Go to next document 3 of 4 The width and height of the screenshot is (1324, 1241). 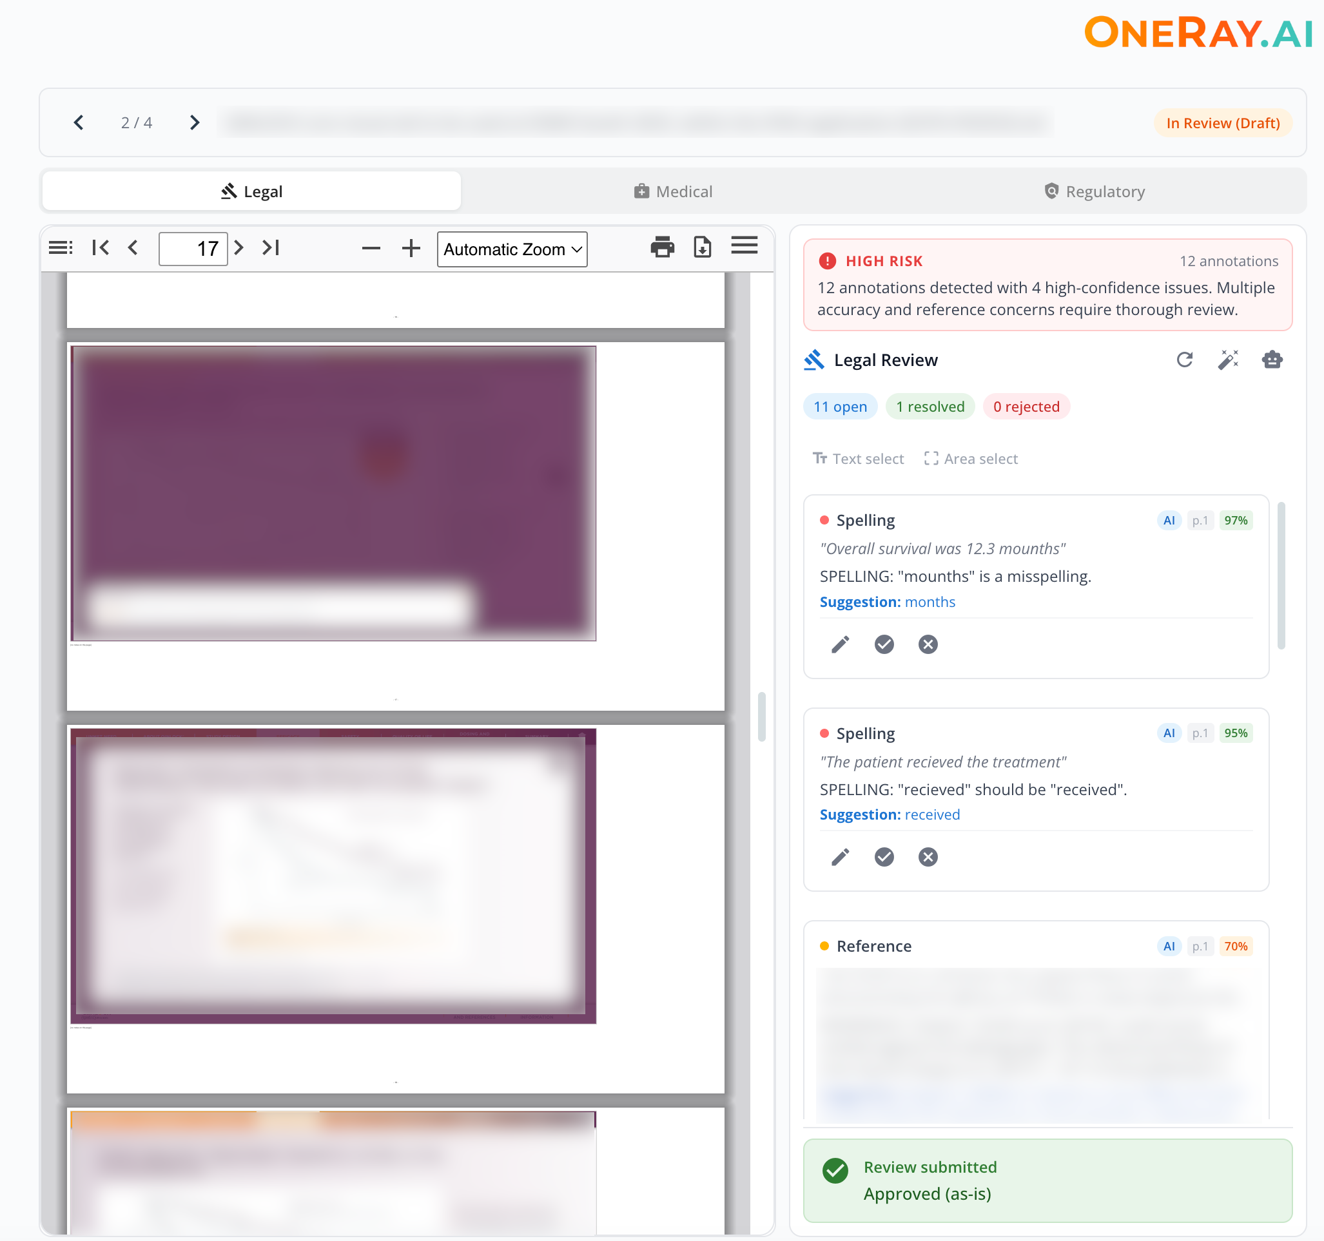pos(195,122)
